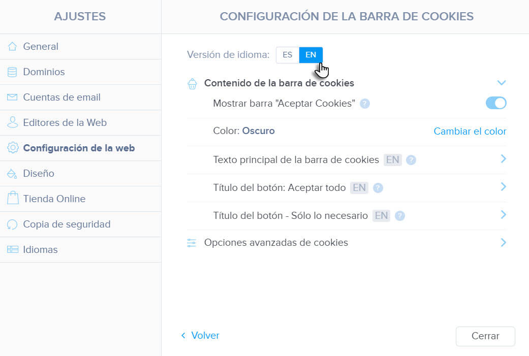Collapse the Contenido de la barra de cookies section
Viewport: 529px width, 356px height.
tap(502, 83)
